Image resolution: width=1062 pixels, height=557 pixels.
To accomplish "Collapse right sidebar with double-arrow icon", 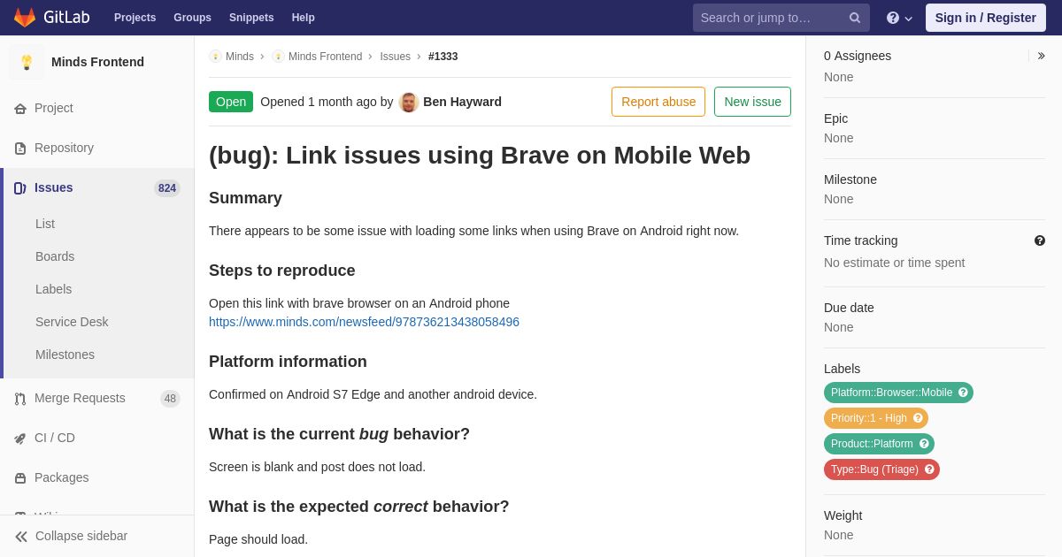I will pos(1041,56).
